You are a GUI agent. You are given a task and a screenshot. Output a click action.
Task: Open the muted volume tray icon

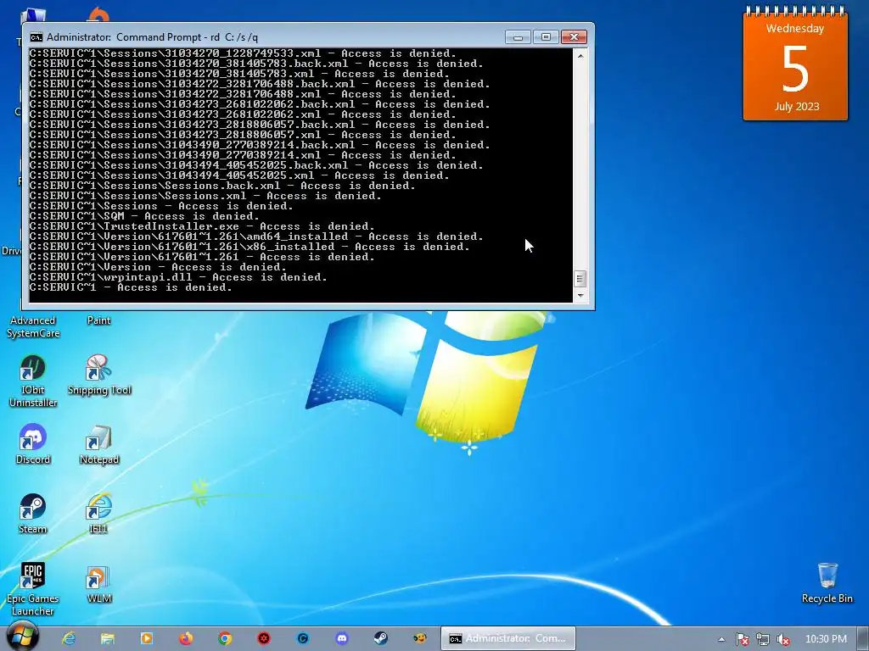click(782, 639)
